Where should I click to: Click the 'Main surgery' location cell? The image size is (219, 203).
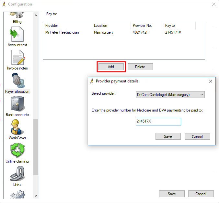[x=103, y=32]
